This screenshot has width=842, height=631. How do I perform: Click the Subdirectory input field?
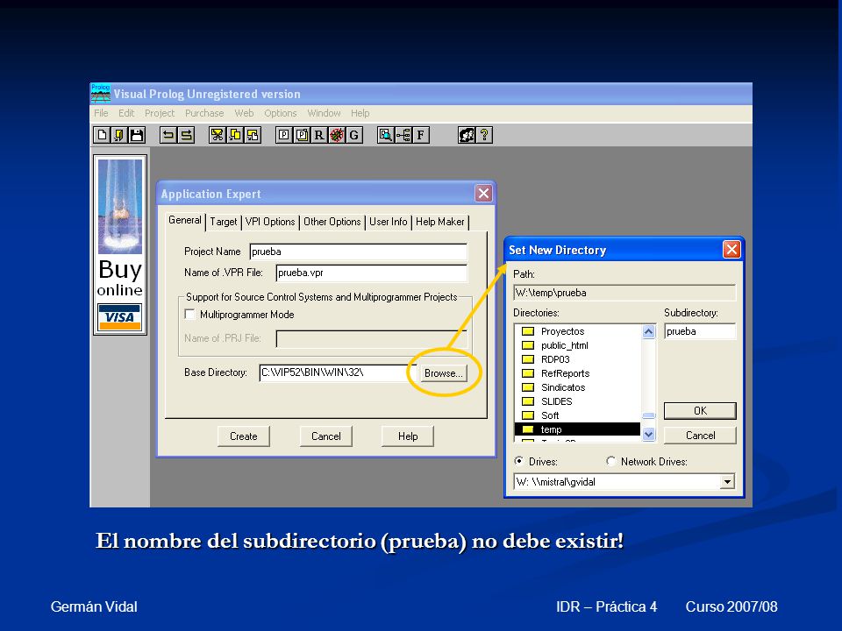(x=700, y=331)
